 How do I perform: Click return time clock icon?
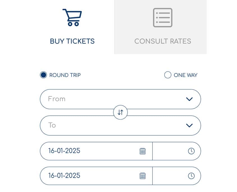(x=191, y=176)
